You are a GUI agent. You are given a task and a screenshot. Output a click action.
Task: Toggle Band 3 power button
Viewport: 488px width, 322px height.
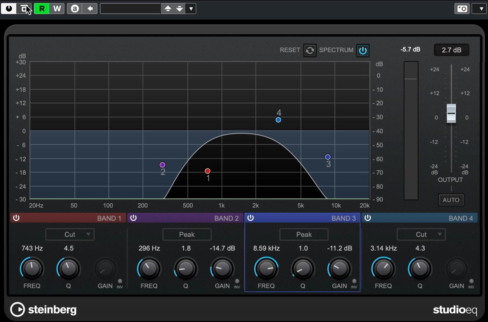pyautogui.click(x=251, y=218)
